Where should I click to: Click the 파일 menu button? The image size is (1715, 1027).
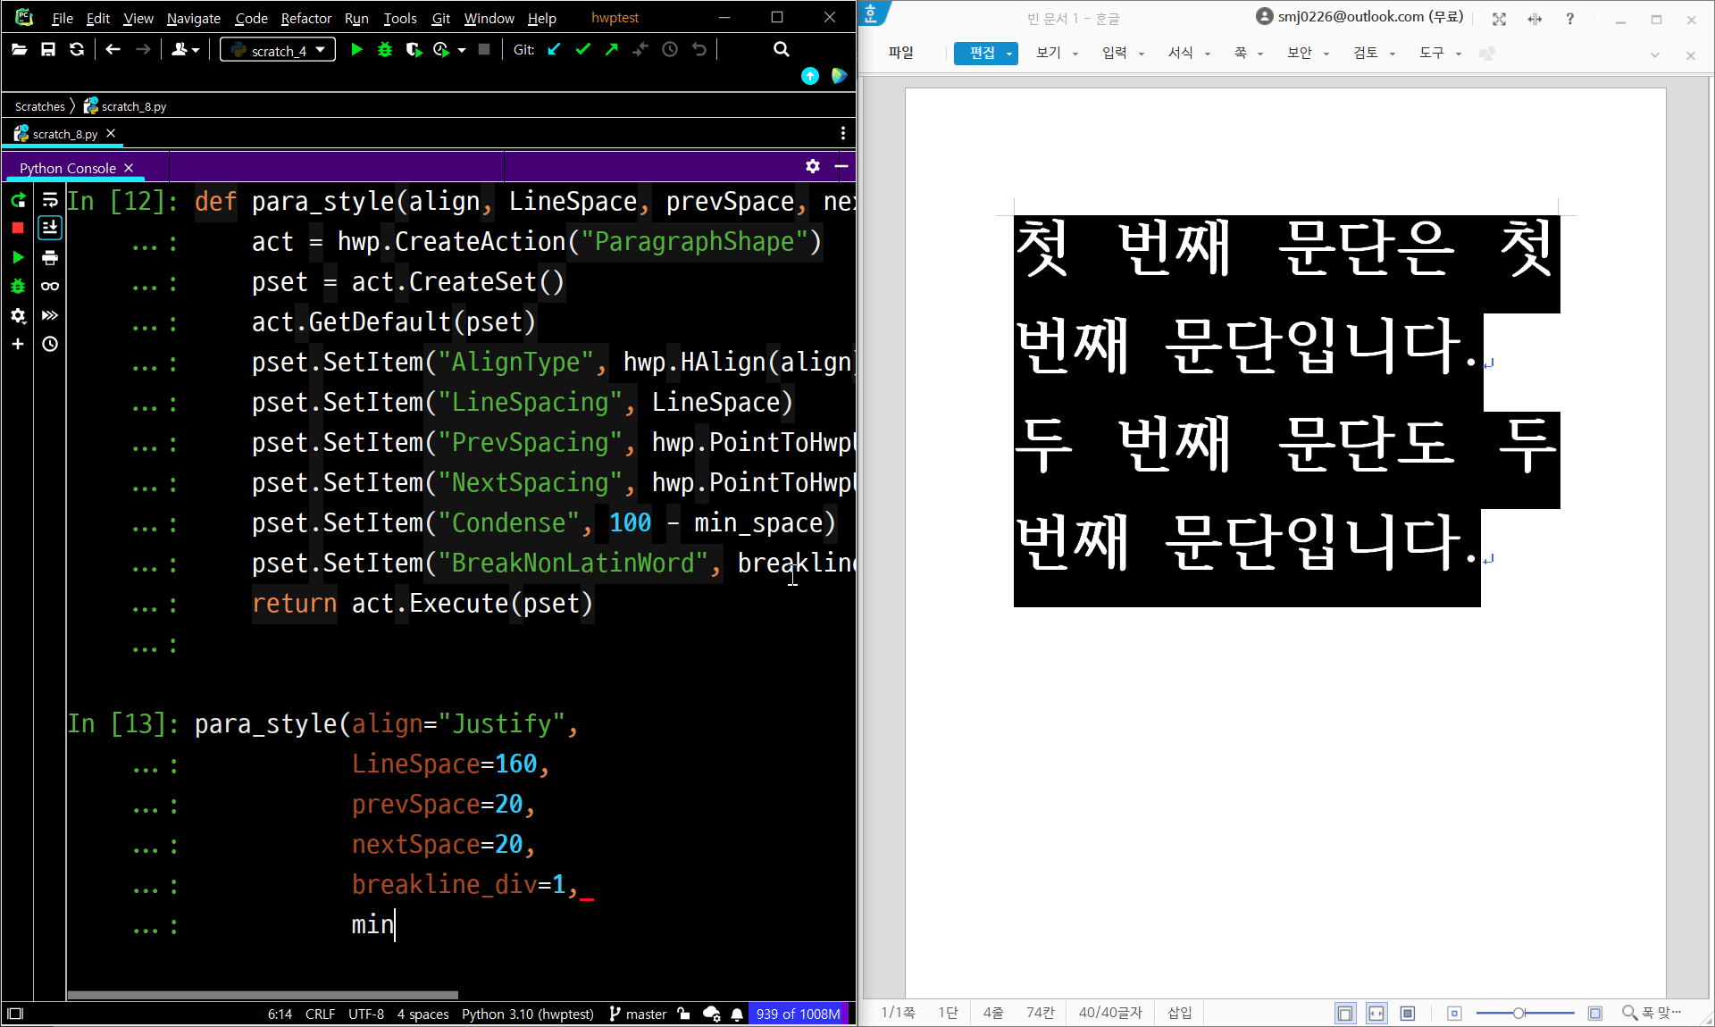pyautogui.click(x=900, y=54)
